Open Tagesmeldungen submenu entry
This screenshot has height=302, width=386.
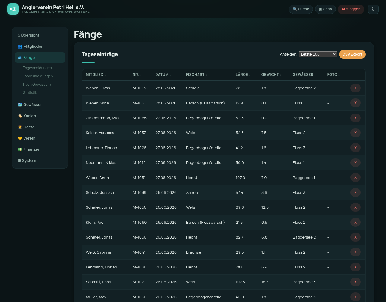click(x=37, y=68)
